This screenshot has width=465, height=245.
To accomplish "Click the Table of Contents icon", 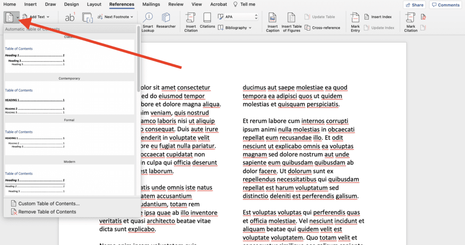I will (x=9, y=17).
